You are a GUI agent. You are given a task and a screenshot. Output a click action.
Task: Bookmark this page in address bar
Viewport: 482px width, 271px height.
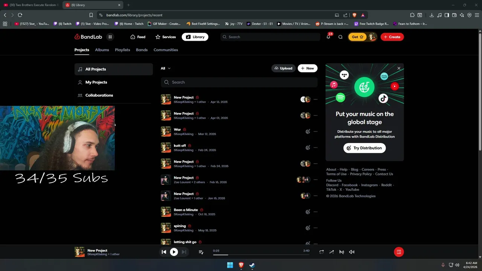click(x=91, y=15)
